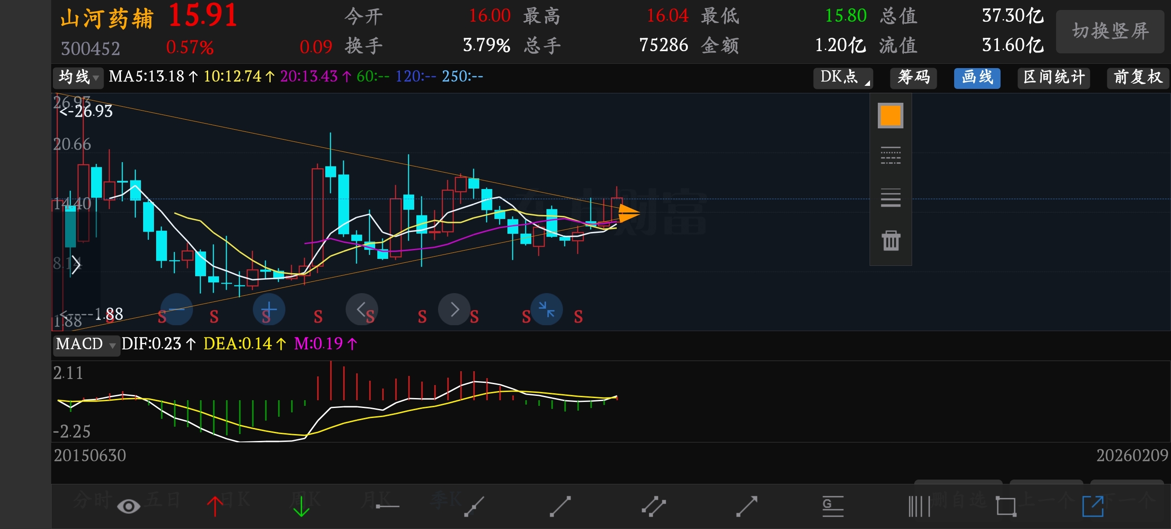
Task: Select the red up-arrow marker tool
Action: 215,506
